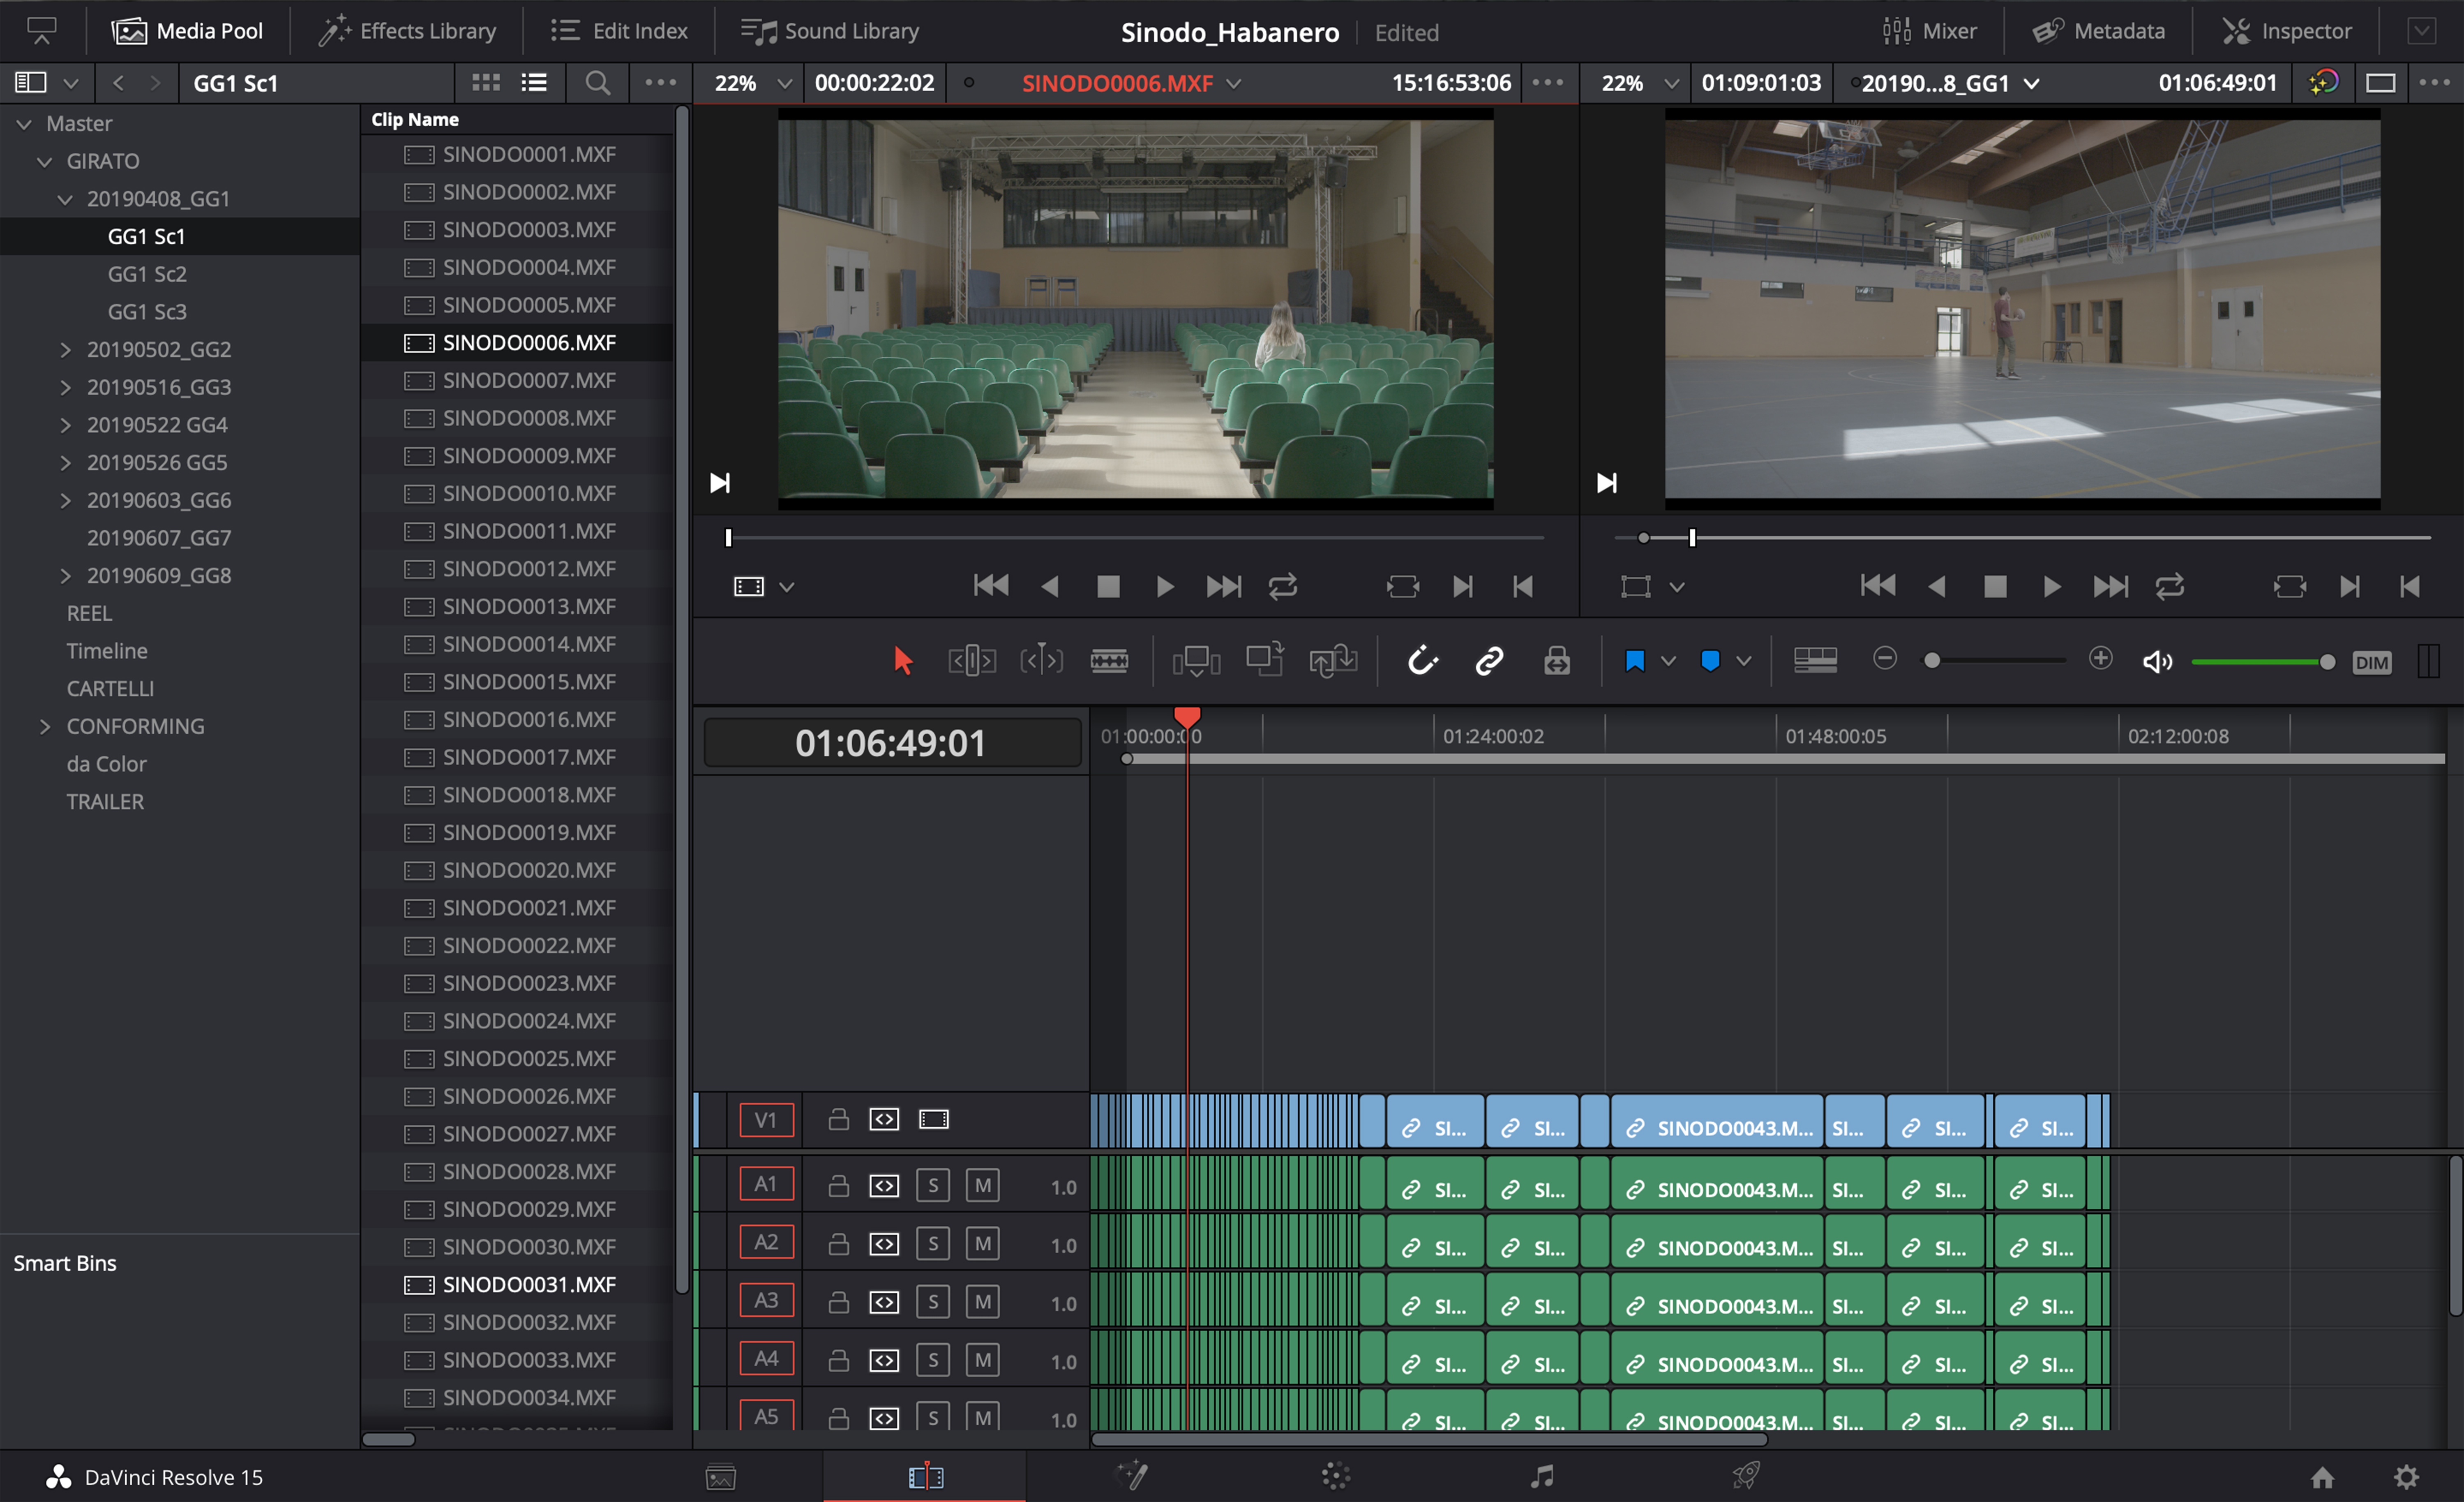Toggle linked selection chain icon
The height and width of the screenshot is (1502, 2464).
1489,661
